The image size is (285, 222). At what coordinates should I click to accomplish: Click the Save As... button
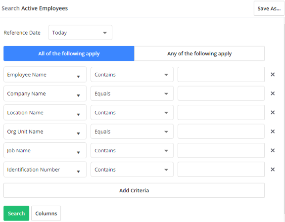[x=269, y=8]
